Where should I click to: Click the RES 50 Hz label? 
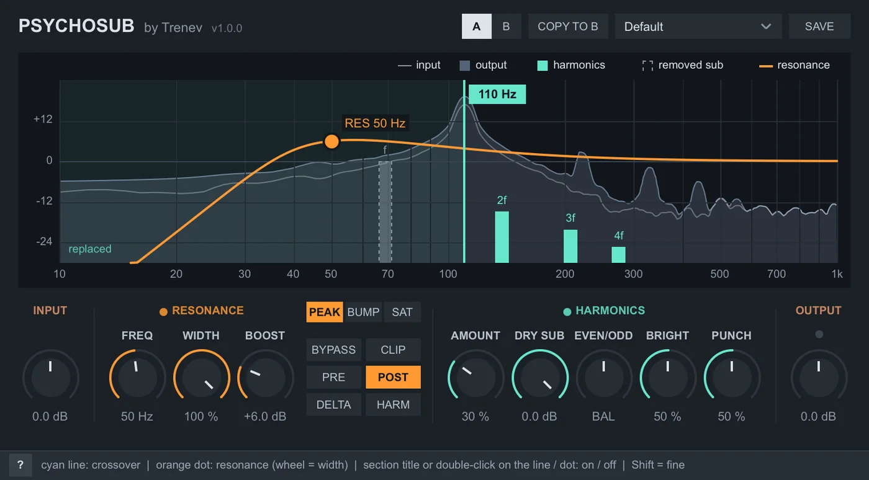click(x=375, y=123)
